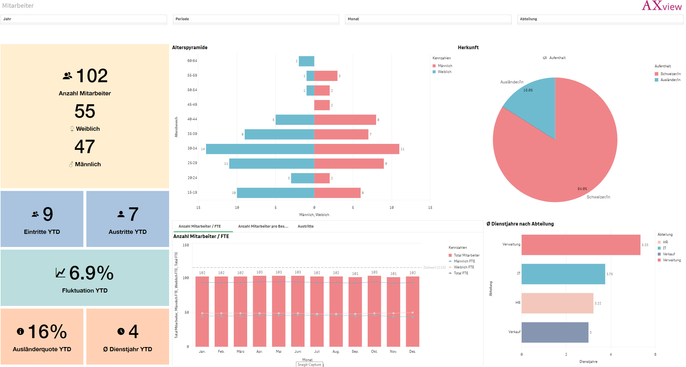
Task: Click the group icon in Eintritte YTD tile
Action: (35, 214)
